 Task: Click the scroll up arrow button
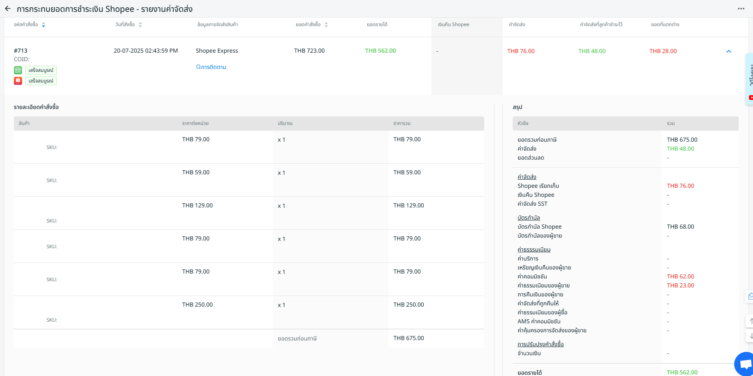[x=750, y=321]
